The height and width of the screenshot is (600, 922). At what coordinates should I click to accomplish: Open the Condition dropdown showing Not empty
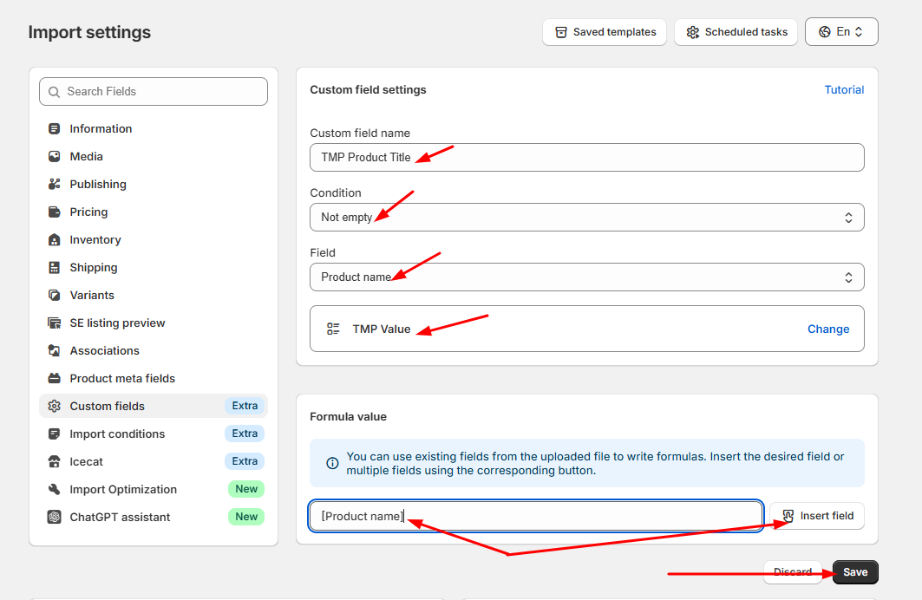587,218
